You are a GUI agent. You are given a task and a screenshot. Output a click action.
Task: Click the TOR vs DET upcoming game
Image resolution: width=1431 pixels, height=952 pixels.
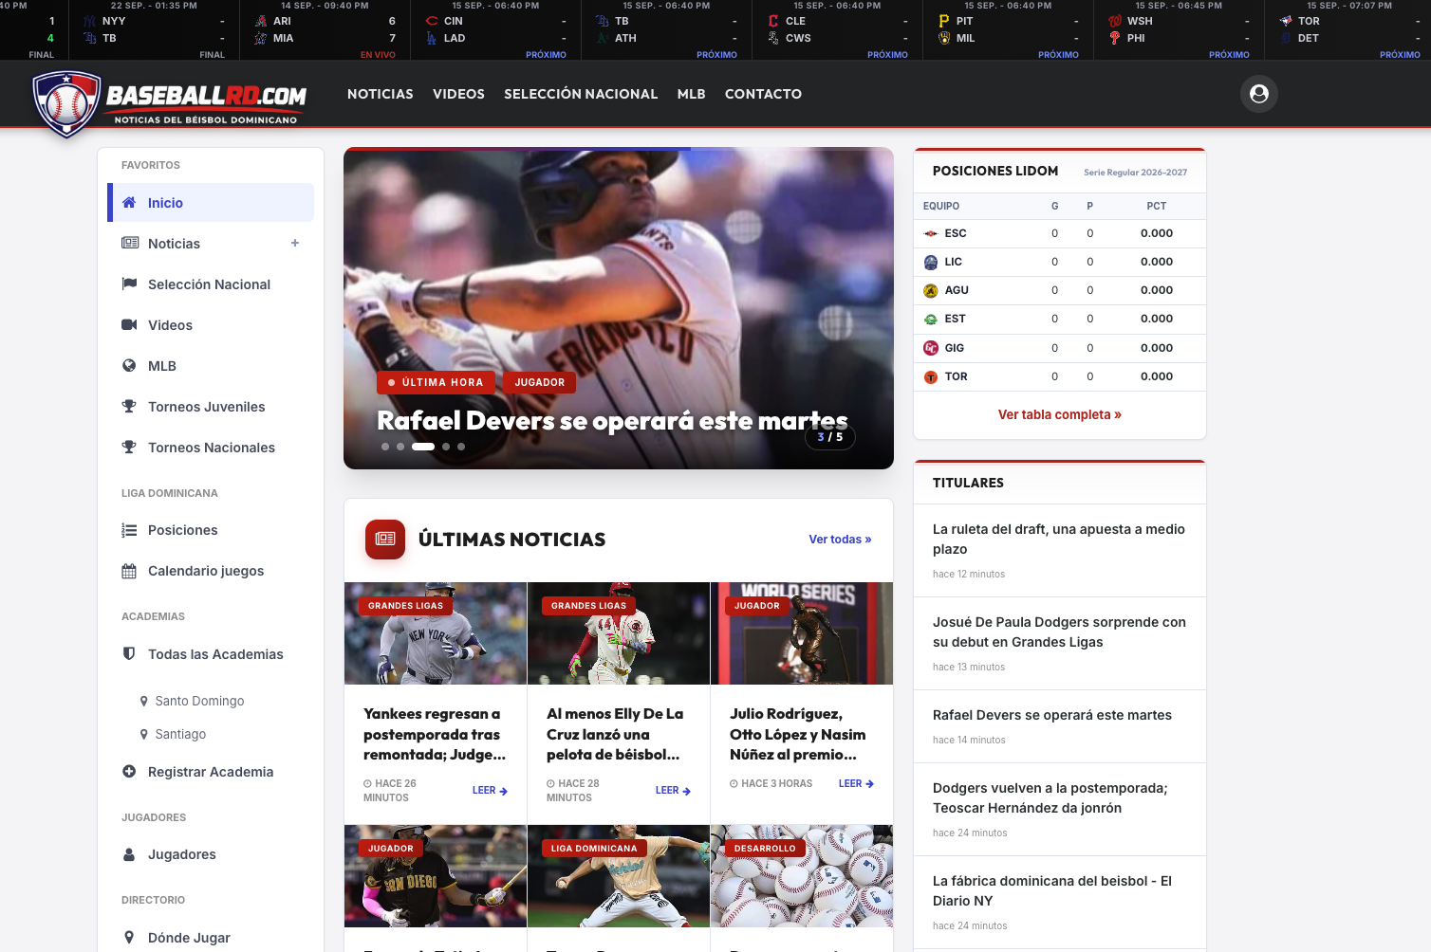pos(1349,29)
